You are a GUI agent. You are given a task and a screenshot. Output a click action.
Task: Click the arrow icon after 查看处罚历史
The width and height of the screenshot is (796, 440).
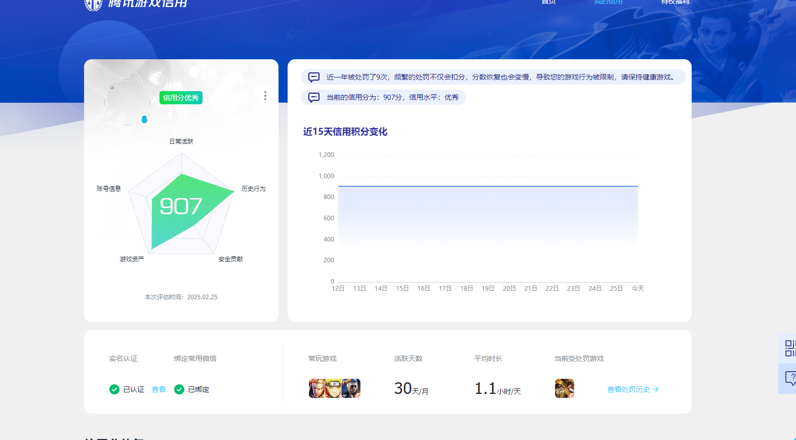[655, 389]
